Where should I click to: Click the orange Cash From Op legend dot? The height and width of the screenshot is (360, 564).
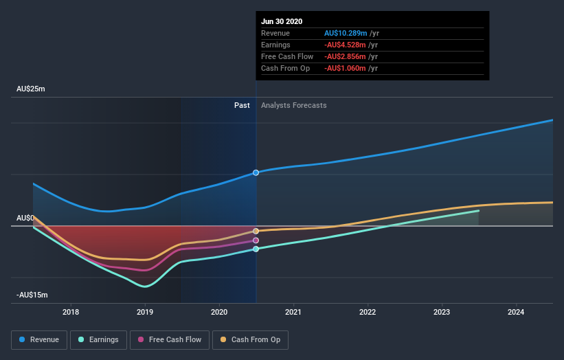coord(223,339)
